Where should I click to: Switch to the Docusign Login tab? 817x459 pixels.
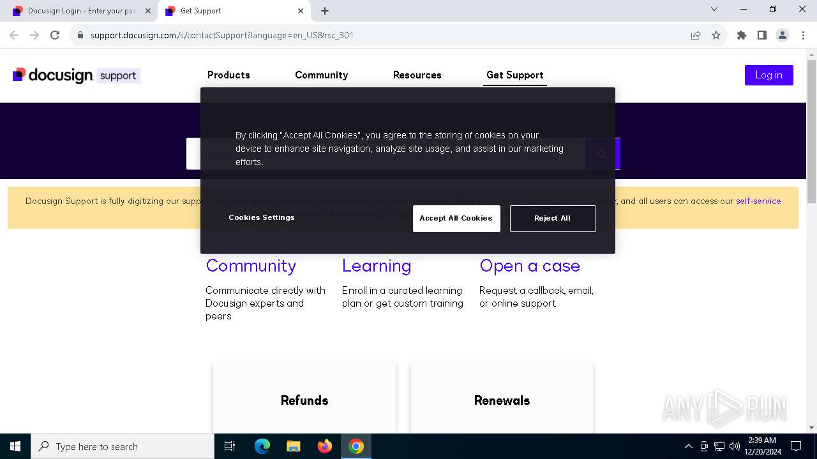pyautogui.click(x=81, y=11)
